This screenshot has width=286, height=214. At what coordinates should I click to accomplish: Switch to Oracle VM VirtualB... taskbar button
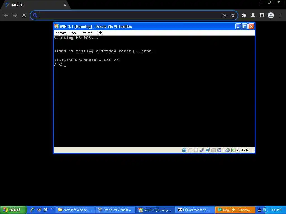[x=115, y=210]
